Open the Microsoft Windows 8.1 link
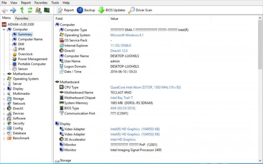The width and height of the screenshot is (263, 164). 127,35
